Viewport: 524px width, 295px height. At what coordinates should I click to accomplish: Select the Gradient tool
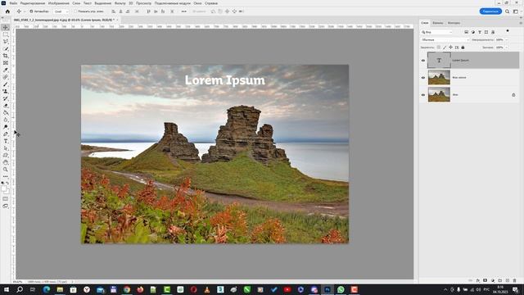coord(6,113)
